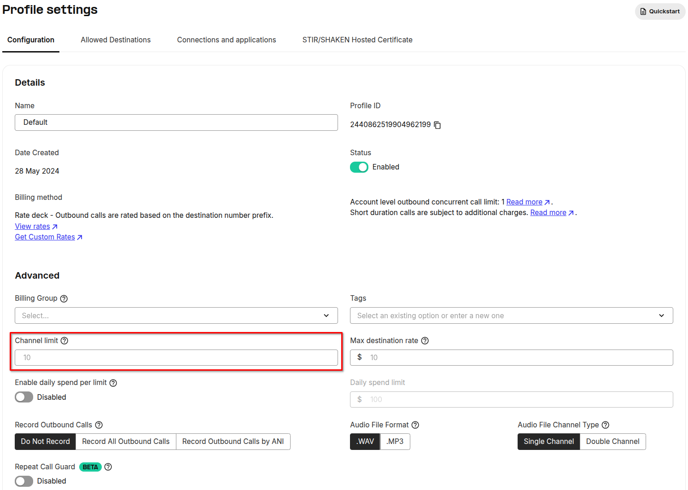Show help for Billing Group

[64, 299]
